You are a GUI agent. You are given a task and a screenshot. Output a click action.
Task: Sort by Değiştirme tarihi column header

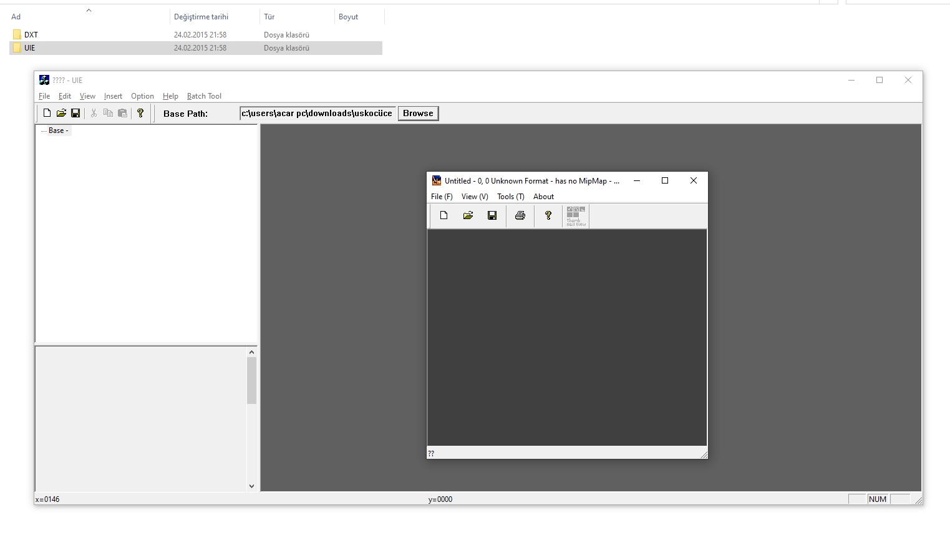tap(201, 17)
